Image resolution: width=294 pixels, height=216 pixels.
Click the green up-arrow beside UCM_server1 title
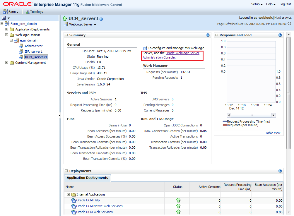[x=65, y=18]
